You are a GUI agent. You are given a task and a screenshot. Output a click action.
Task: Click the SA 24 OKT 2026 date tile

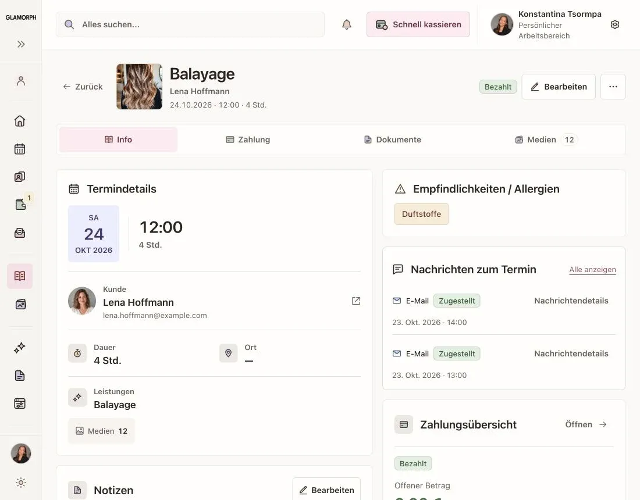94,234
